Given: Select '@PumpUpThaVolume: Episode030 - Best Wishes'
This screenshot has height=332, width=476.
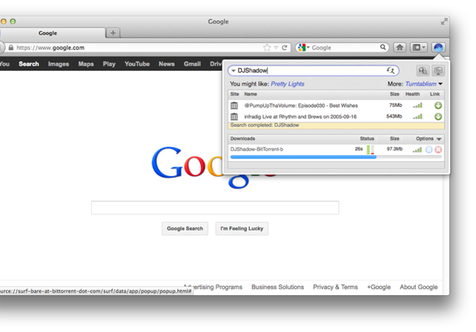Looking at the screenshot, I should pos(301,106).
